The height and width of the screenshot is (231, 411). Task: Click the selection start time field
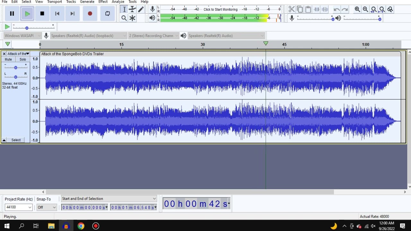tap(85, 208)
